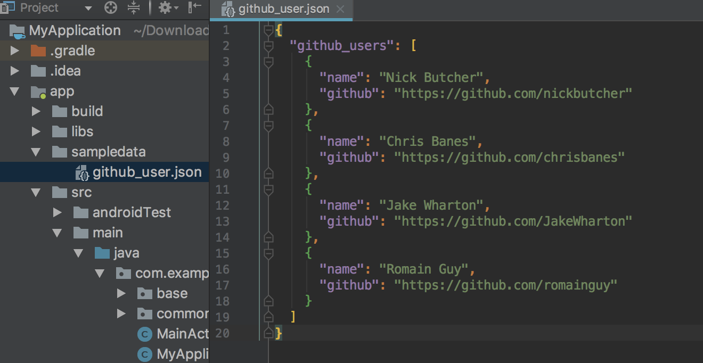The width and height of the screenshot is (703, 363).
Task: Expand the build folder
Action: coord(36,111)
